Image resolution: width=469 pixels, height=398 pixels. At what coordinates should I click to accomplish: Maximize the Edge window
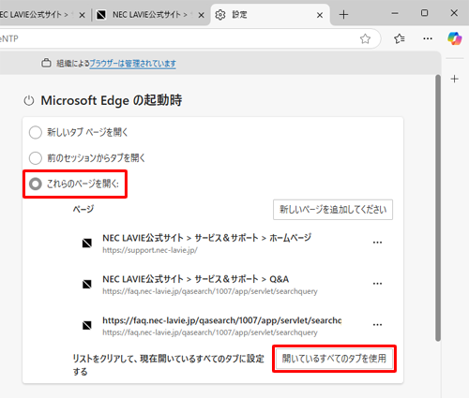coord(424,13)
